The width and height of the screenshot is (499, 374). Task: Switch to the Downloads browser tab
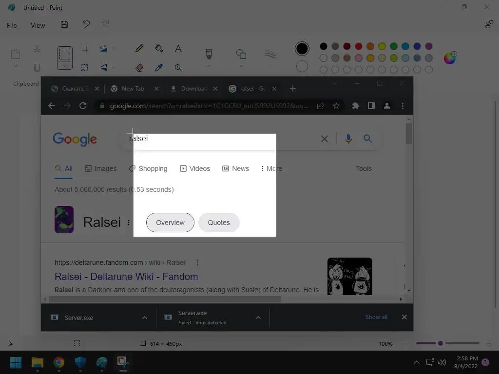(194, 89)
